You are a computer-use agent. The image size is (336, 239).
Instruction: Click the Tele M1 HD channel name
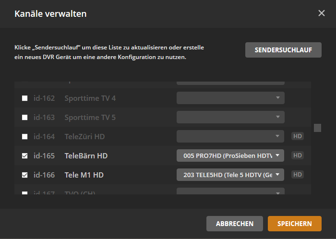84,175
